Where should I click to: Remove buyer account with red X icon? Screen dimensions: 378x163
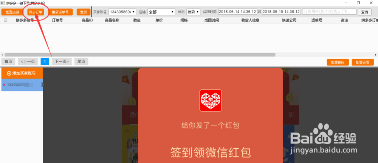tap(4, 85)
